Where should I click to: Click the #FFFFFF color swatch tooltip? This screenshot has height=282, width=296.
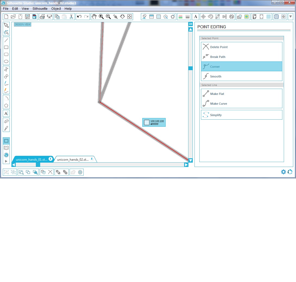pyautogui.click(x=154, y=122)
